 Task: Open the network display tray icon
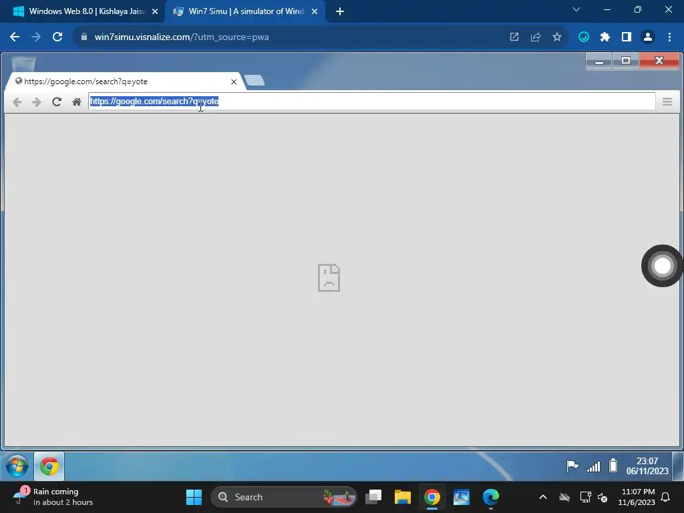point(585,497)
